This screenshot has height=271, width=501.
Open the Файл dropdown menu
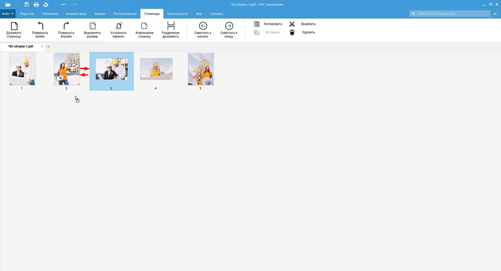(x=8, y=14)
